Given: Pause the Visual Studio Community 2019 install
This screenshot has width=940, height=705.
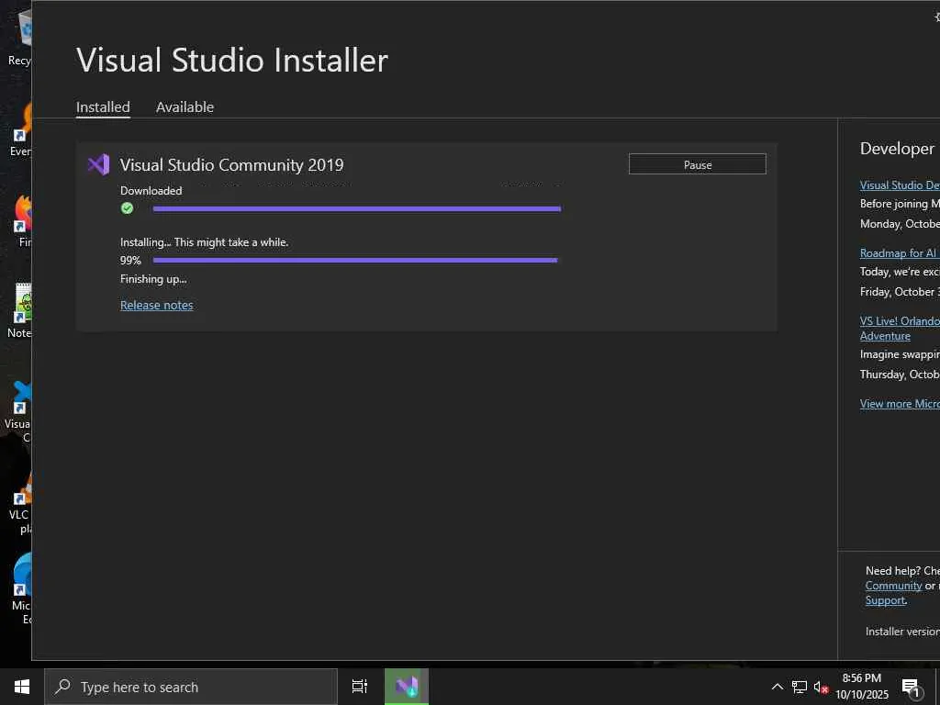Looking at the screenshot, I should tap(698, 164).
